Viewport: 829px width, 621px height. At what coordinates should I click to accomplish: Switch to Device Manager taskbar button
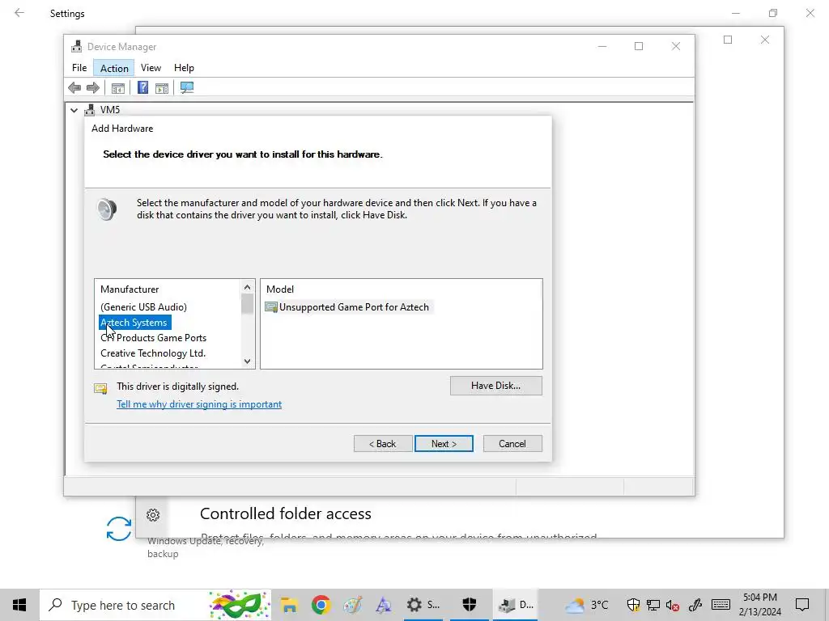point(516,605)
